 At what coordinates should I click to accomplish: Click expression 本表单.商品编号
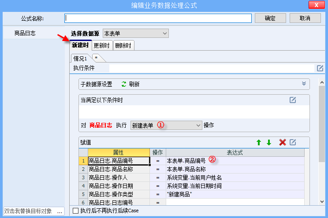point(235,161)
